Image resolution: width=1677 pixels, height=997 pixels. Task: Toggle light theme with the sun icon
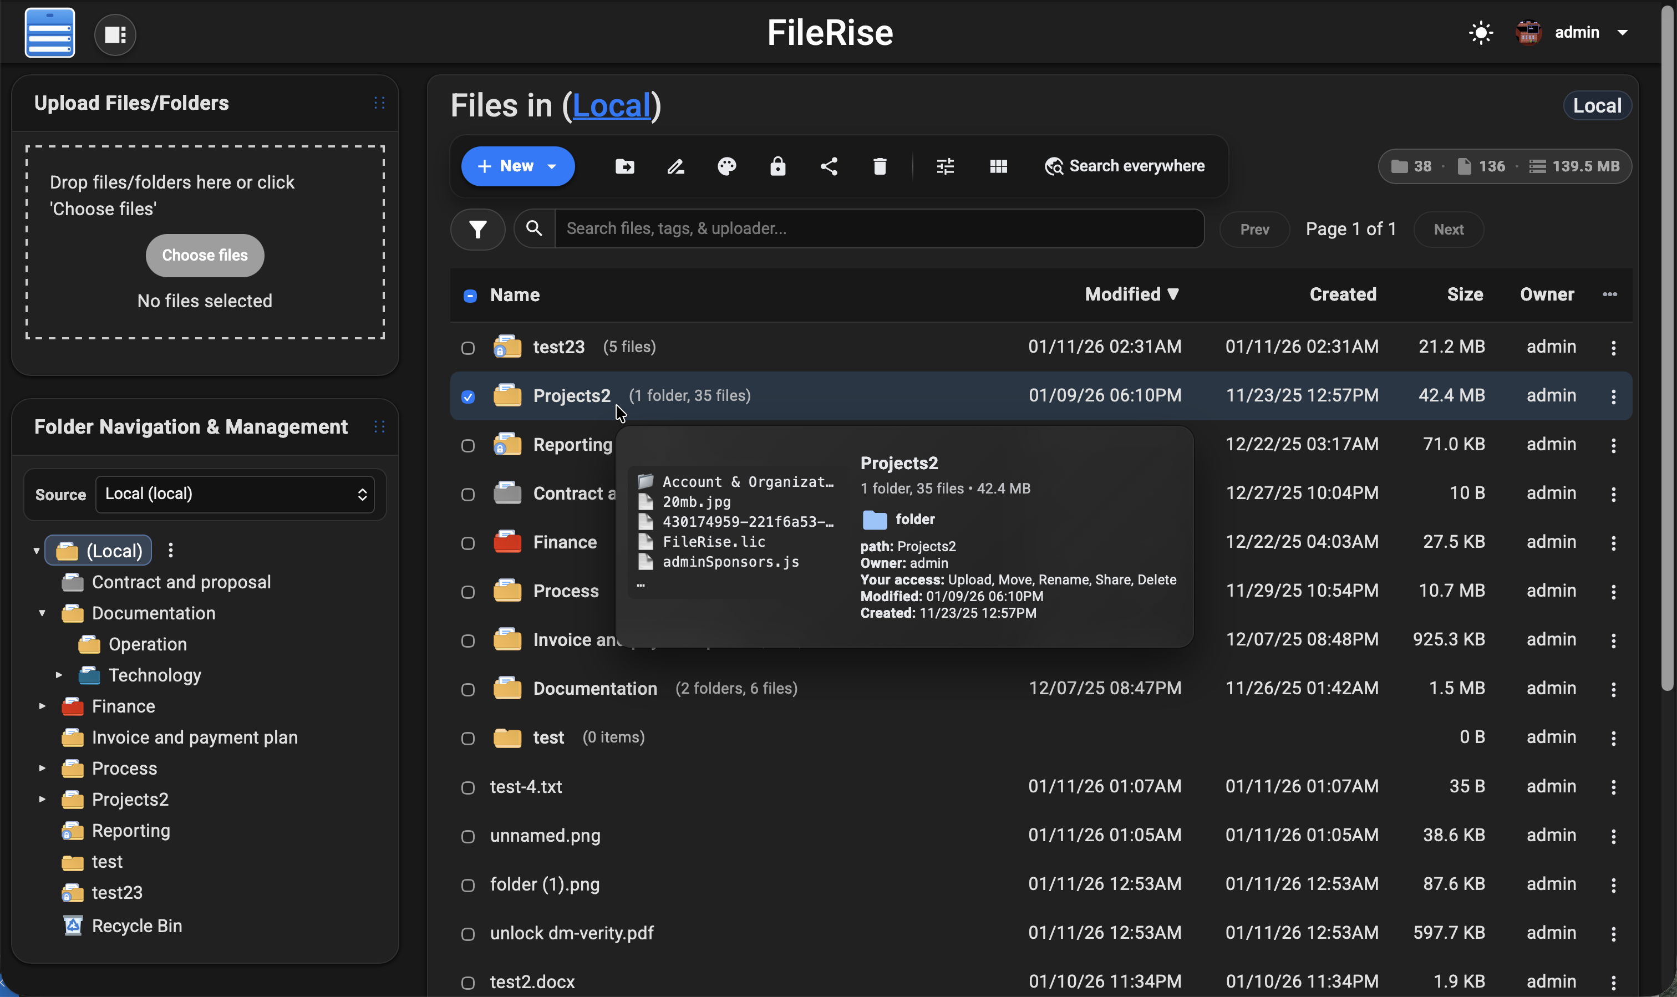click(1481, 32)
